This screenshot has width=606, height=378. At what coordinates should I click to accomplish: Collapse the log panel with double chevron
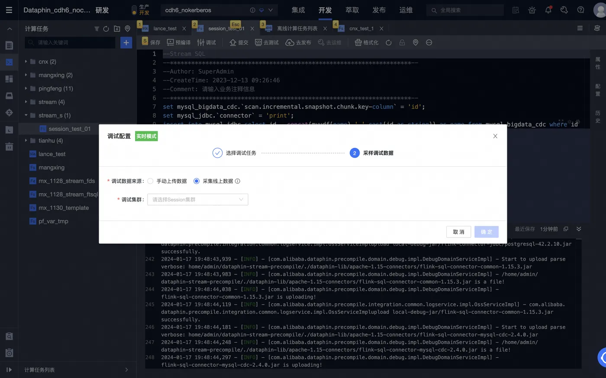[x=579, y=229]
